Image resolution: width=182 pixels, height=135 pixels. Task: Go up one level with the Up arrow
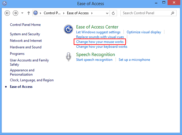[x=29, y=13]
